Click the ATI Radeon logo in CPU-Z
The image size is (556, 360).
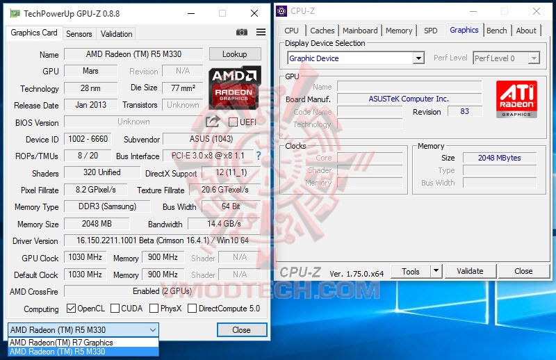(x=516, y=99)
